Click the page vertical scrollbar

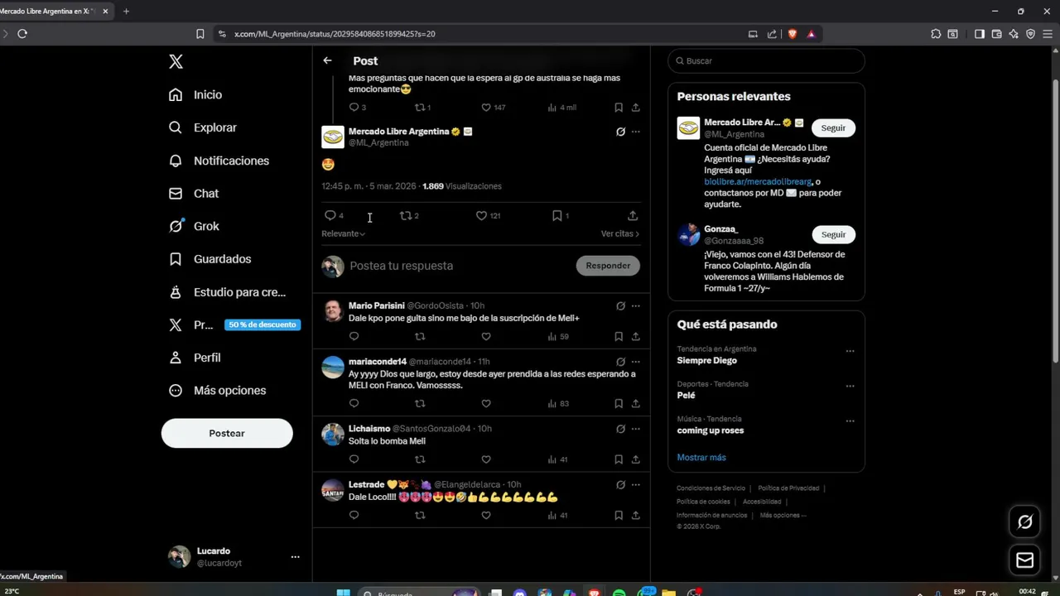[x=1055, y=219]
